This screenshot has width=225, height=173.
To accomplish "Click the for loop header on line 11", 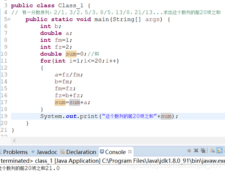I will (x=80, y=61).
